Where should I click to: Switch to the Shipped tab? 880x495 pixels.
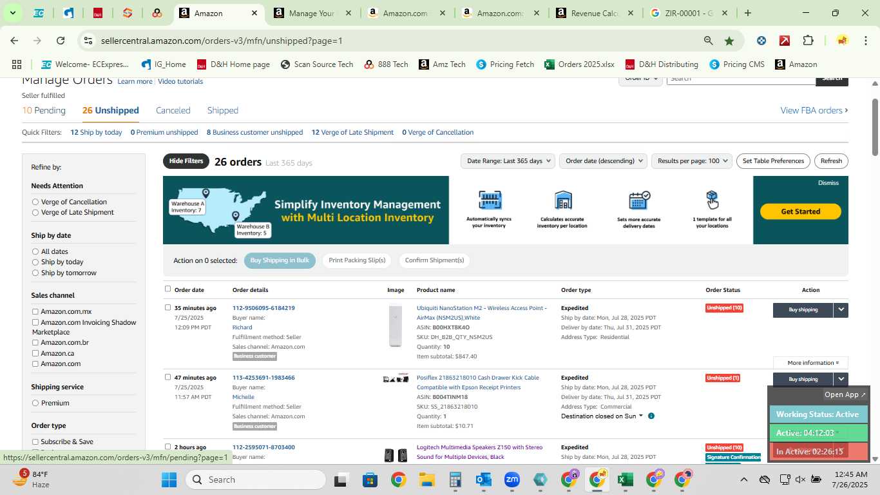pyautogui.click(x=223, y=110)
